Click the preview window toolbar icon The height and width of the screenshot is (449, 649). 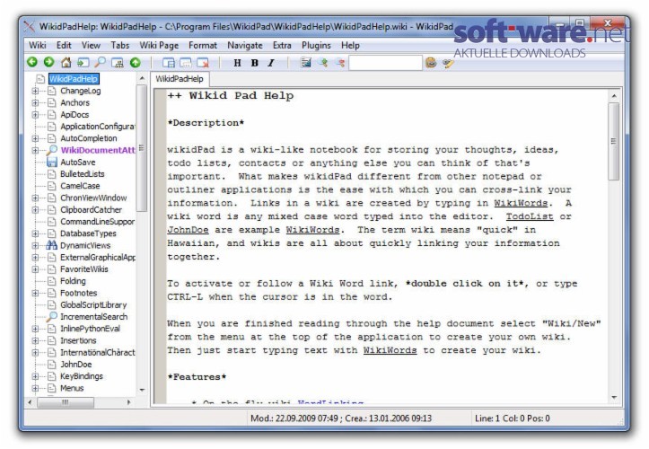pos(186,63)
